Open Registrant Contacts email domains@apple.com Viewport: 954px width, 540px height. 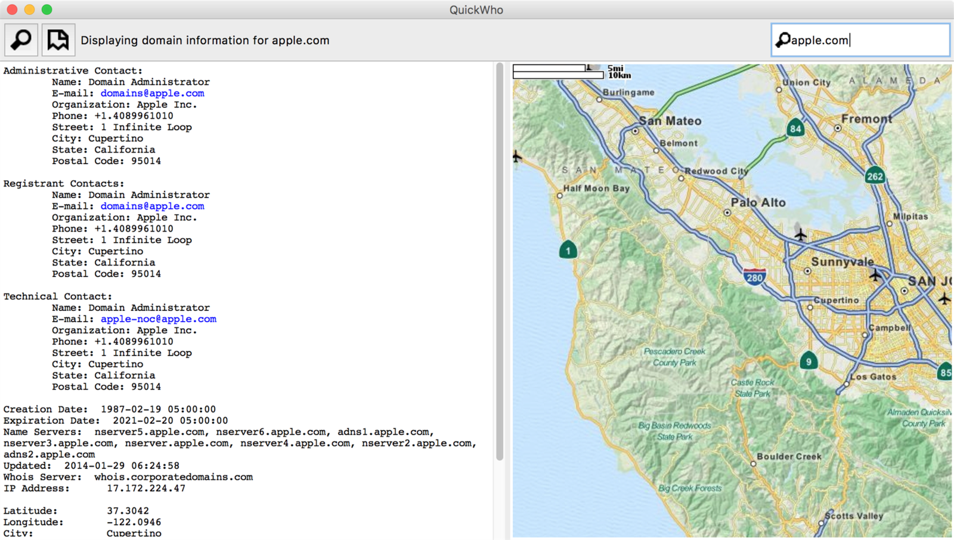tap(152, 206)
